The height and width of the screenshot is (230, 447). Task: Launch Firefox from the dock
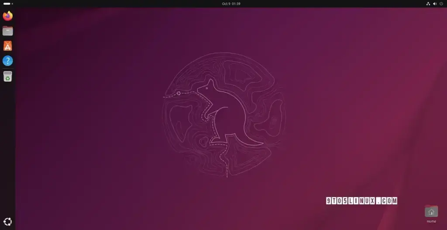point(8,16)
